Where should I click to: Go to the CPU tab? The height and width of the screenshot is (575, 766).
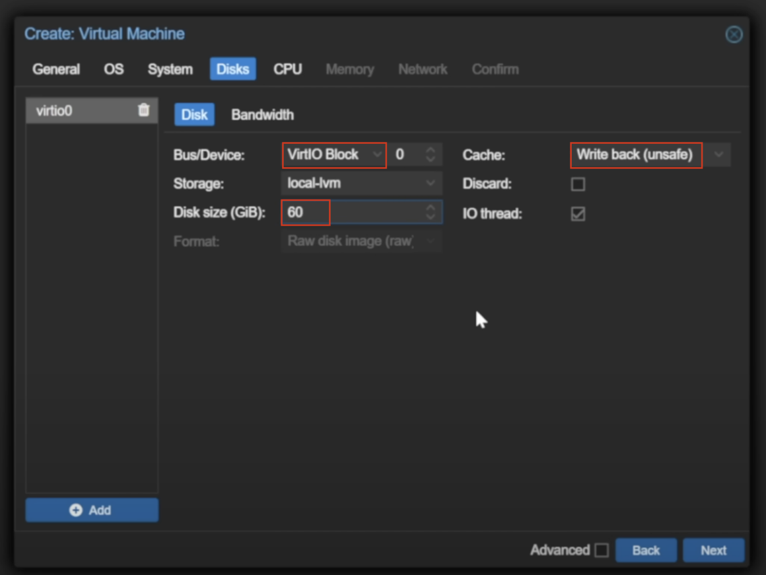[287, 69]
